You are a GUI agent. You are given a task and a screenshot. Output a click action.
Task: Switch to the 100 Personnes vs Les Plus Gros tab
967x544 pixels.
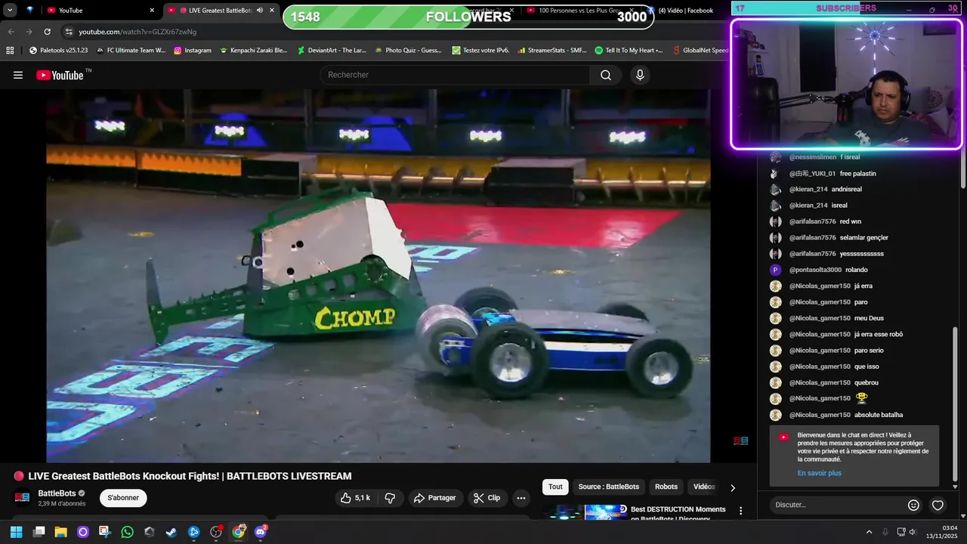pyautogui.click(x=582, y=11)
